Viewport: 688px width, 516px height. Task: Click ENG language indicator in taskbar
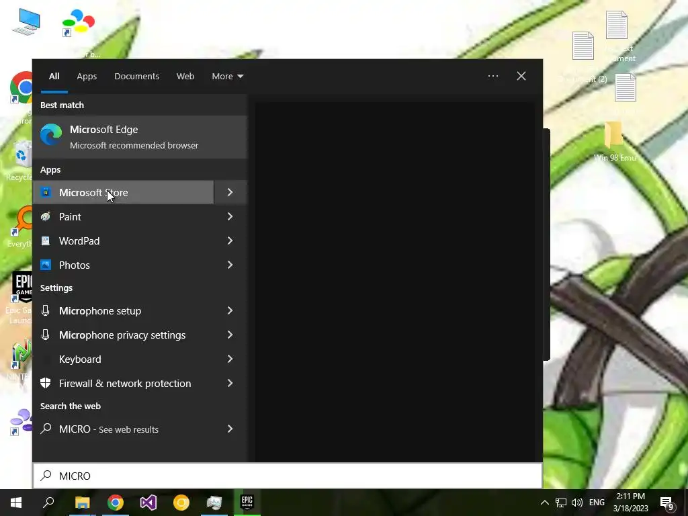tap(597, 503)
